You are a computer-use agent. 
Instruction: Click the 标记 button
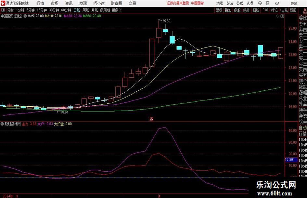coord(274,10)
